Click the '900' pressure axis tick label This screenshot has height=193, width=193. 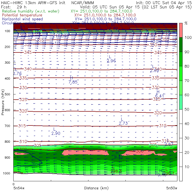click(x=7, y=158)
